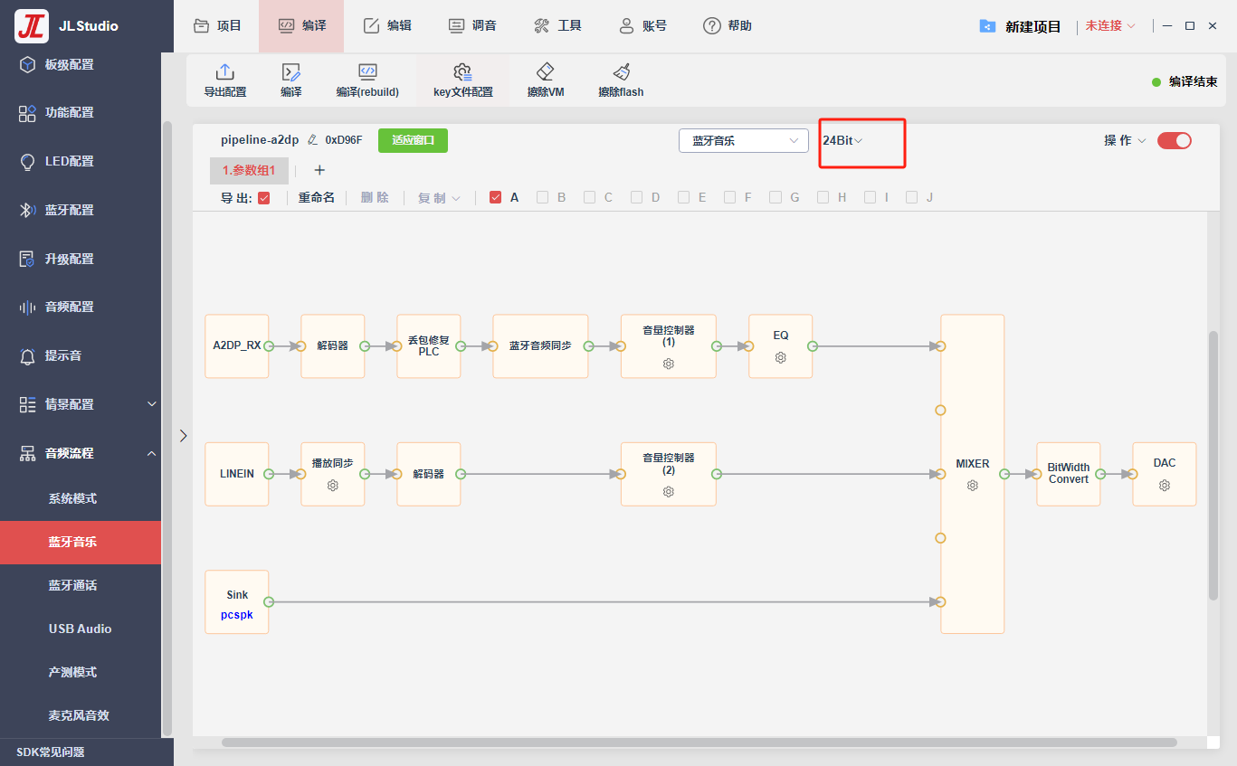Open the 24Bit bit-width dropdown
This screenshot has width=1237, height=766.
tap(842, 140)
